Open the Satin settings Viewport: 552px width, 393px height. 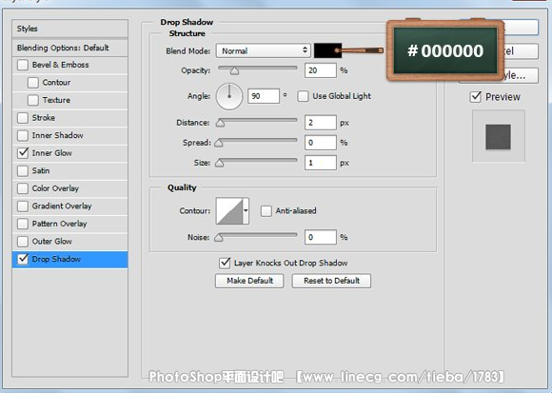tap(41, 170)
